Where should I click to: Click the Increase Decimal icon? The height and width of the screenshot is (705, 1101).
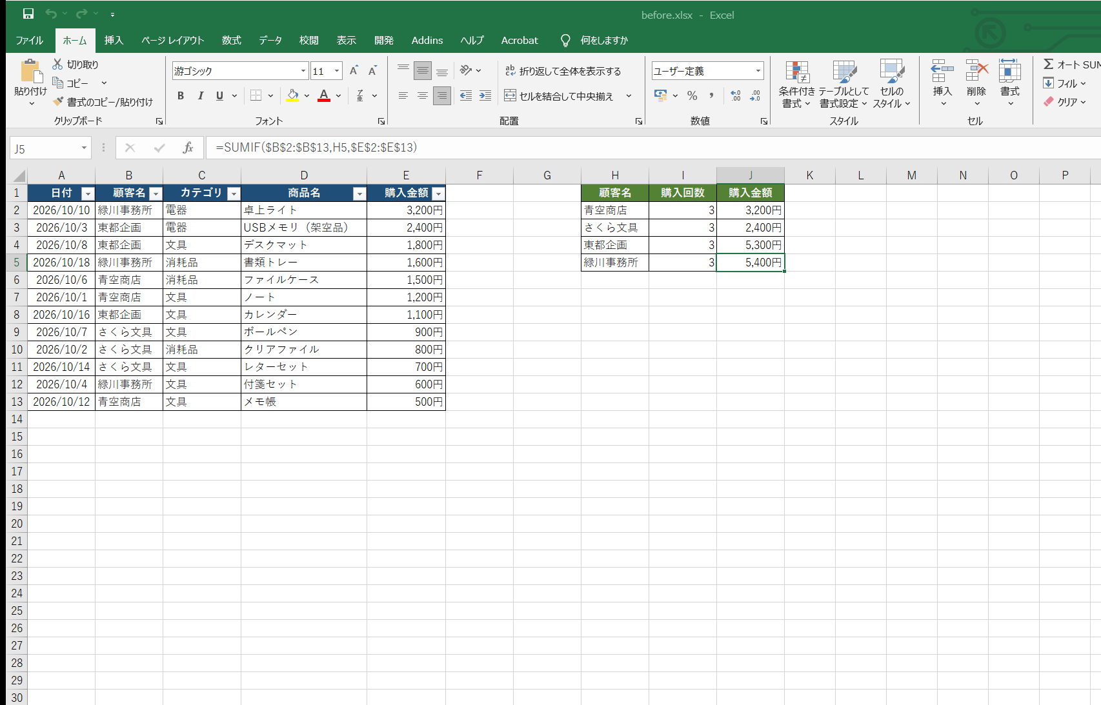point(736,95)
